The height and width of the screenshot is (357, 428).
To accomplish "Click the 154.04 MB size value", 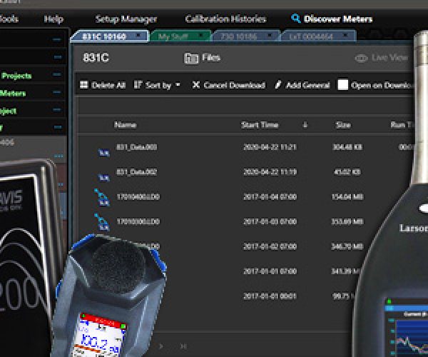I will [347, 196].
